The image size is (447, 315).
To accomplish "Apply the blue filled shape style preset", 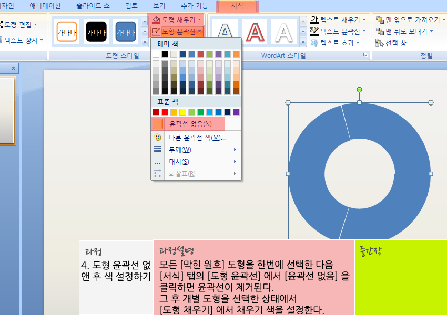I will [x=125, y=31].
